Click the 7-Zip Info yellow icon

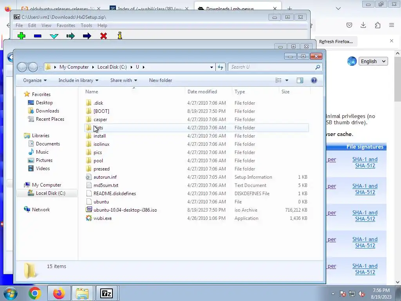click(x=120, y=36)
